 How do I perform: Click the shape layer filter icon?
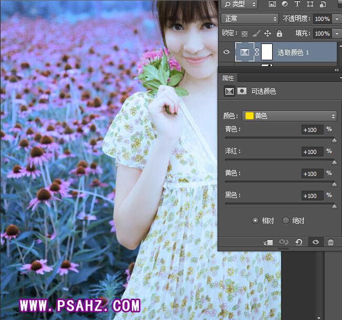[310, 4]
